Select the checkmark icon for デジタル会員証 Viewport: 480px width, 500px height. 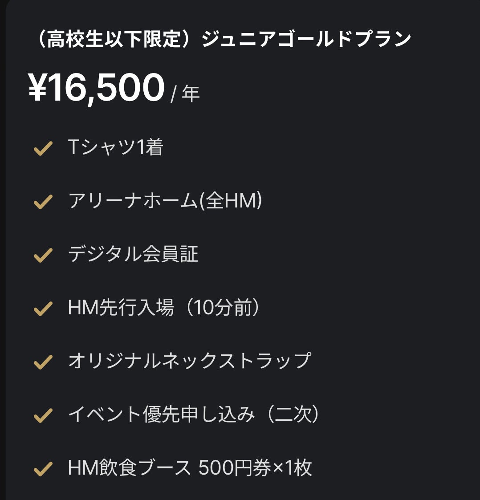tap(43, 255)
